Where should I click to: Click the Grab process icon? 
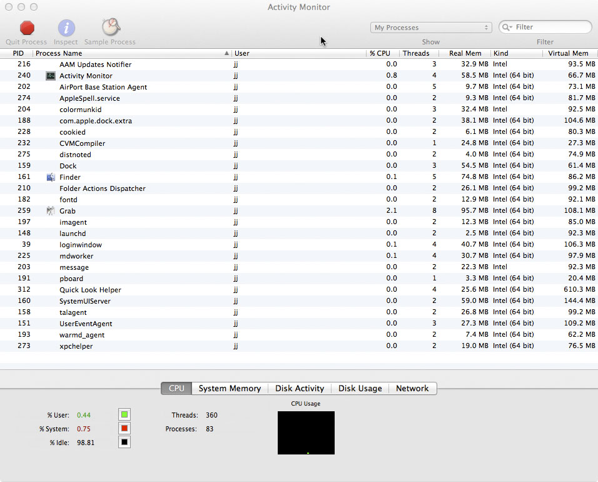[50, 211]
